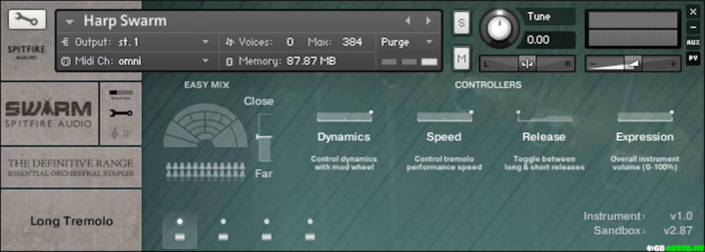
Task: Click the CONTROLLERS heading
Action: pos(488,85)
